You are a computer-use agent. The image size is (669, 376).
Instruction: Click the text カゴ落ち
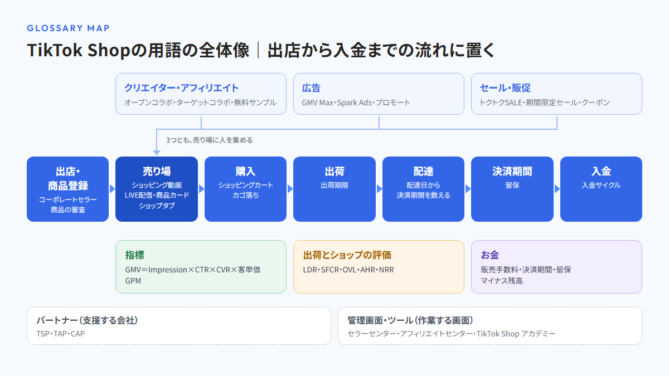coord(245,195)
